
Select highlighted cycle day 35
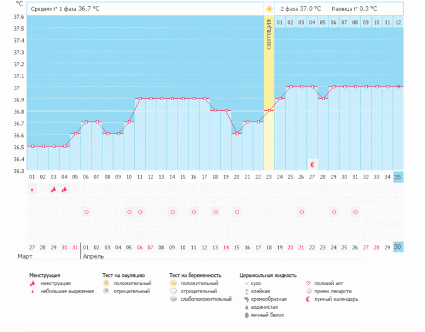[399, 177]
